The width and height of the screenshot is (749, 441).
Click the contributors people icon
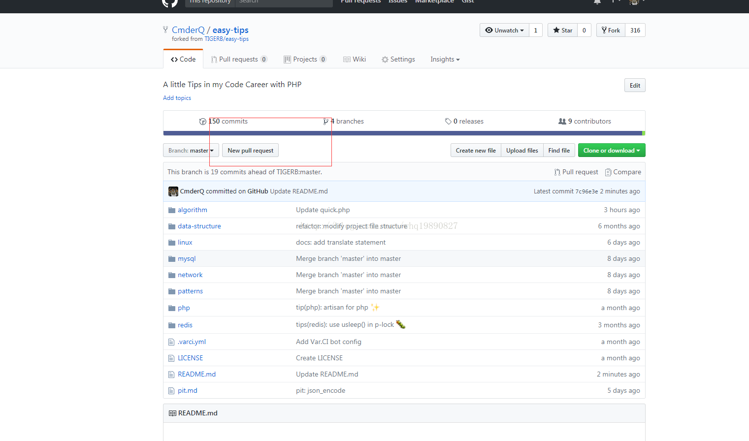tap(562, 122)
